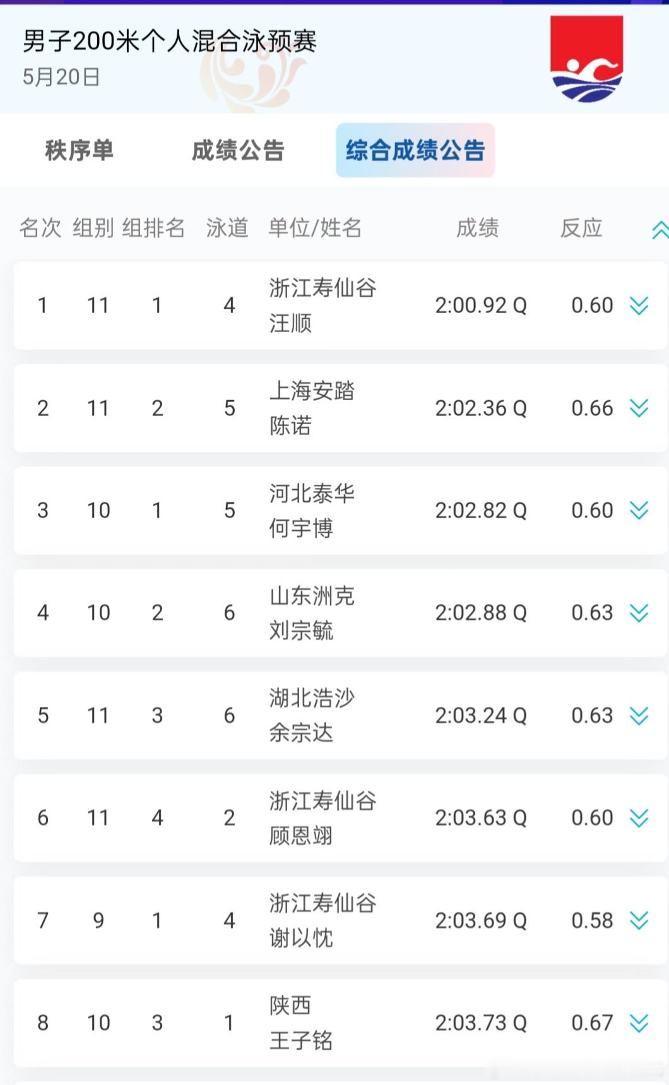Click the 男子200米个人混合泳预赛 title

coord(170,42)
